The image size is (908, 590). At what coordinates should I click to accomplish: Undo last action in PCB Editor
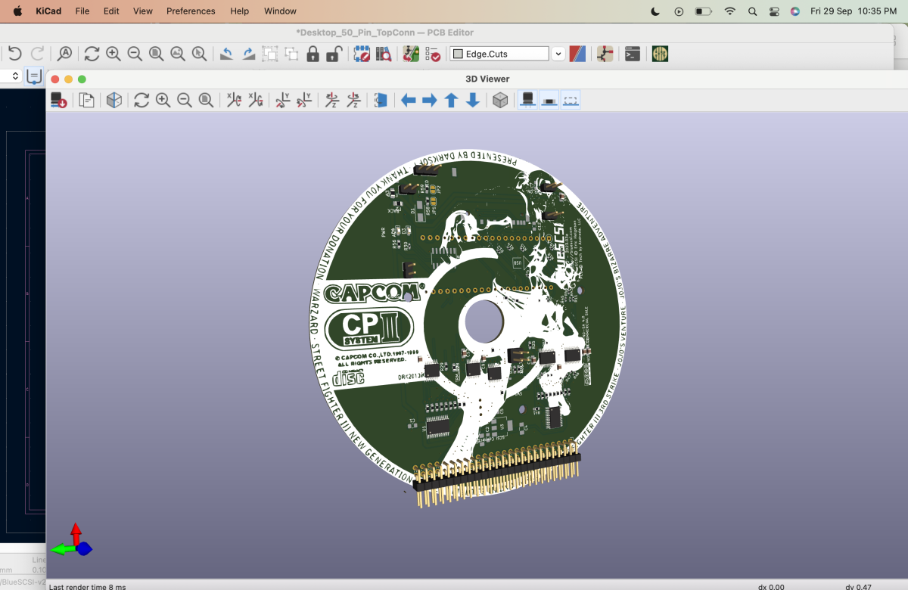[x=14, y=54]
